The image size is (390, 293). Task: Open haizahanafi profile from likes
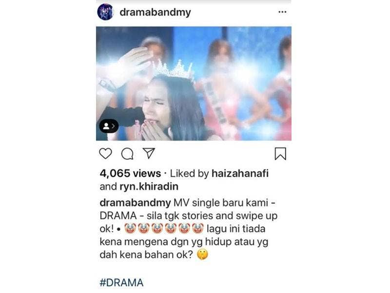[240, 173]
